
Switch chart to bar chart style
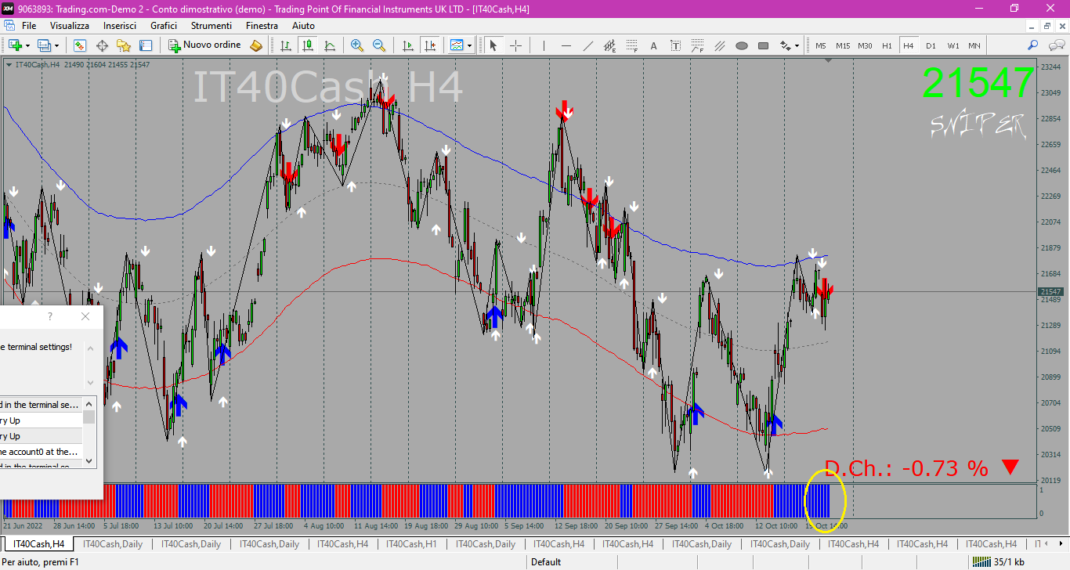coord(286,45)
